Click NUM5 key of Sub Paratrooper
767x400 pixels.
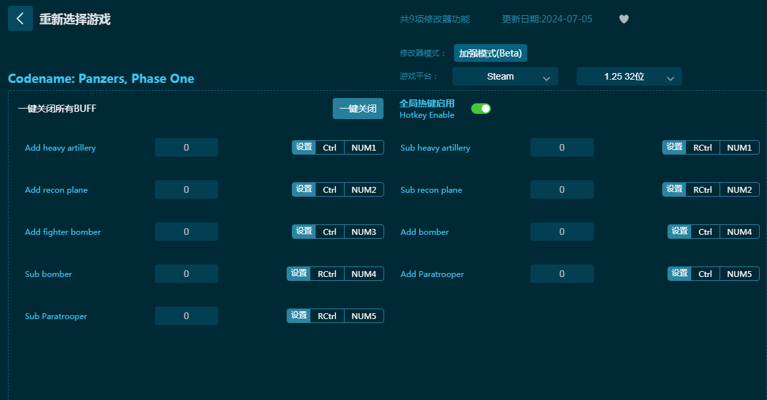tap(364, 316)
